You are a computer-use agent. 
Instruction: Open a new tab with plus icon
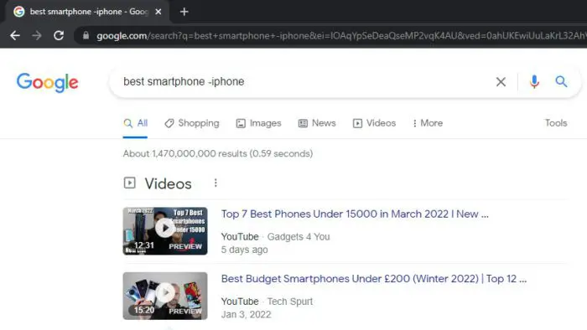point(184,12)
